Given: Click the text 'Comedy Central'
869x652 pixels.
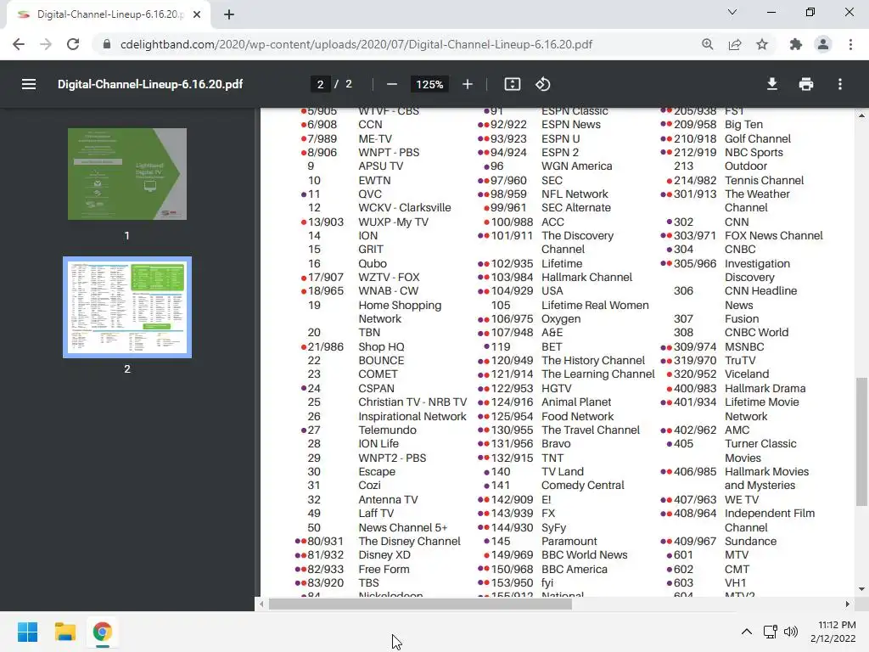Looking at the screenshot, I should [x=582, y=485].
